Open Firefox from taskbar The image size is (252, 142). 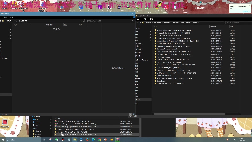[87, 140]
